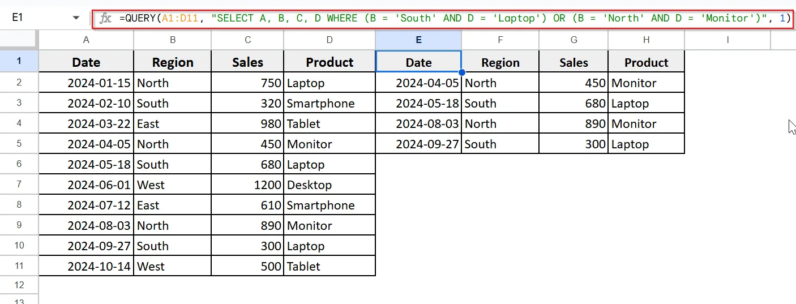Click South region cell in F5
This screenshot has width=796, height=304.
[500, 144]
